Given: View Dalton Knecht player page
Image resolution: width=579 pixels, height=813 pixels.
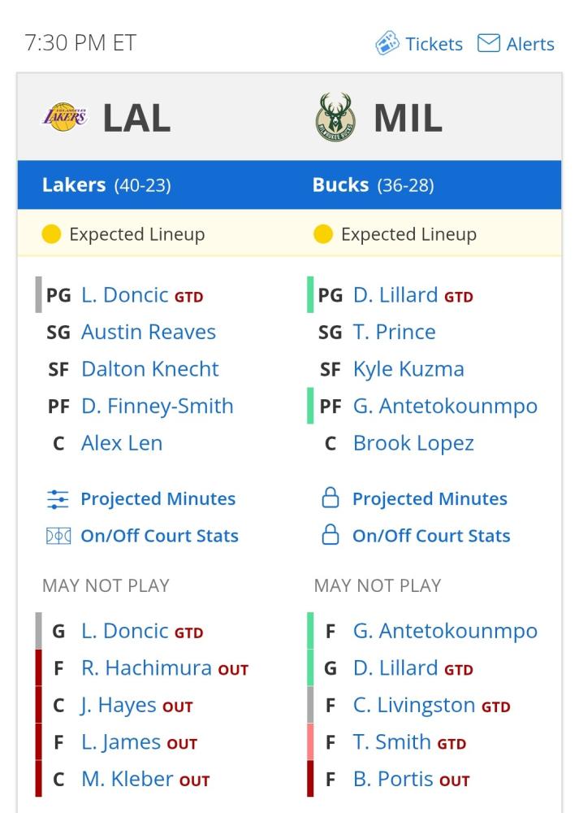Looking at the screenshot, I should [x=150, y=369].
